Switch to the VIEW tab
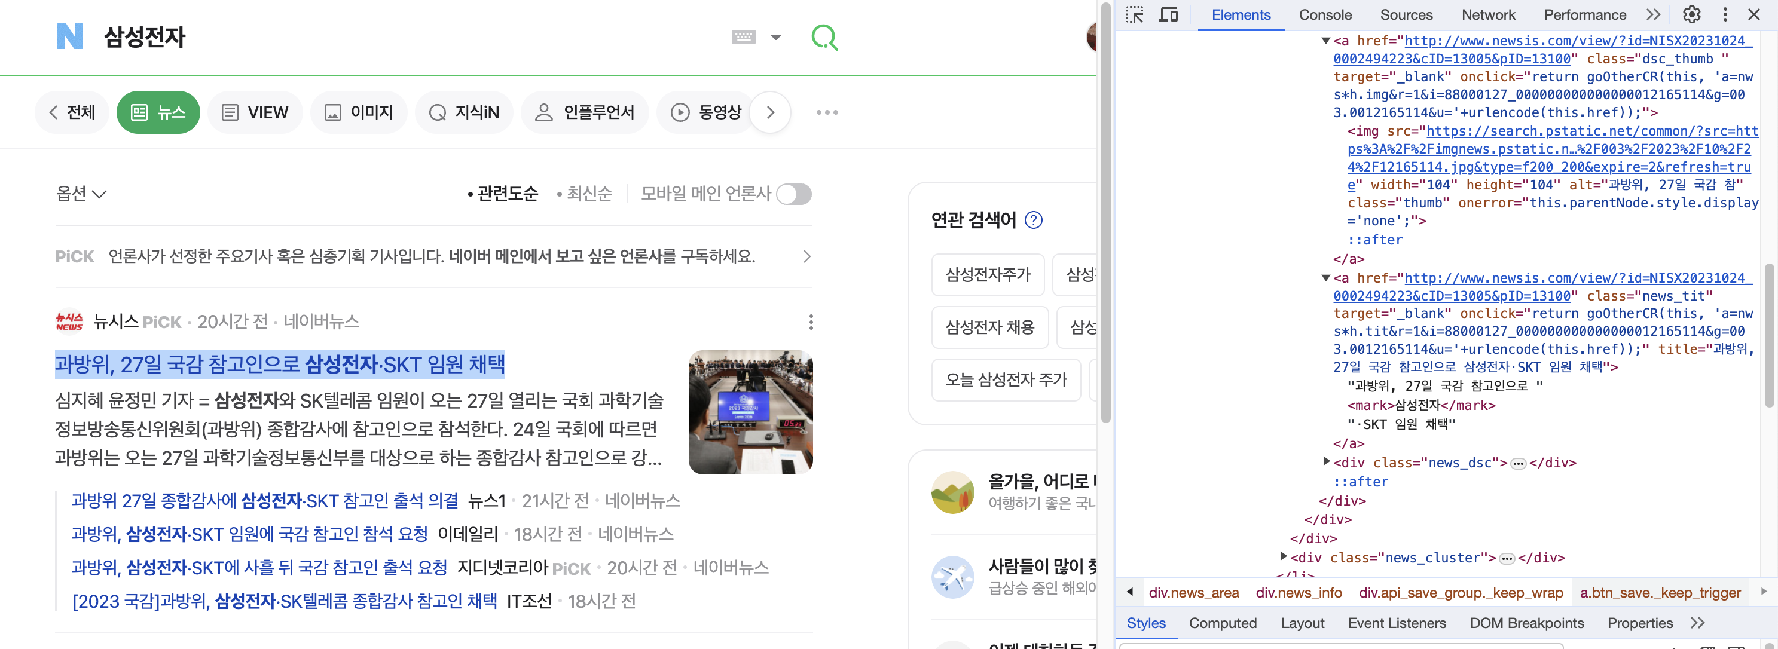Screen dimensions: 1778x649 [x=255, y=112]
